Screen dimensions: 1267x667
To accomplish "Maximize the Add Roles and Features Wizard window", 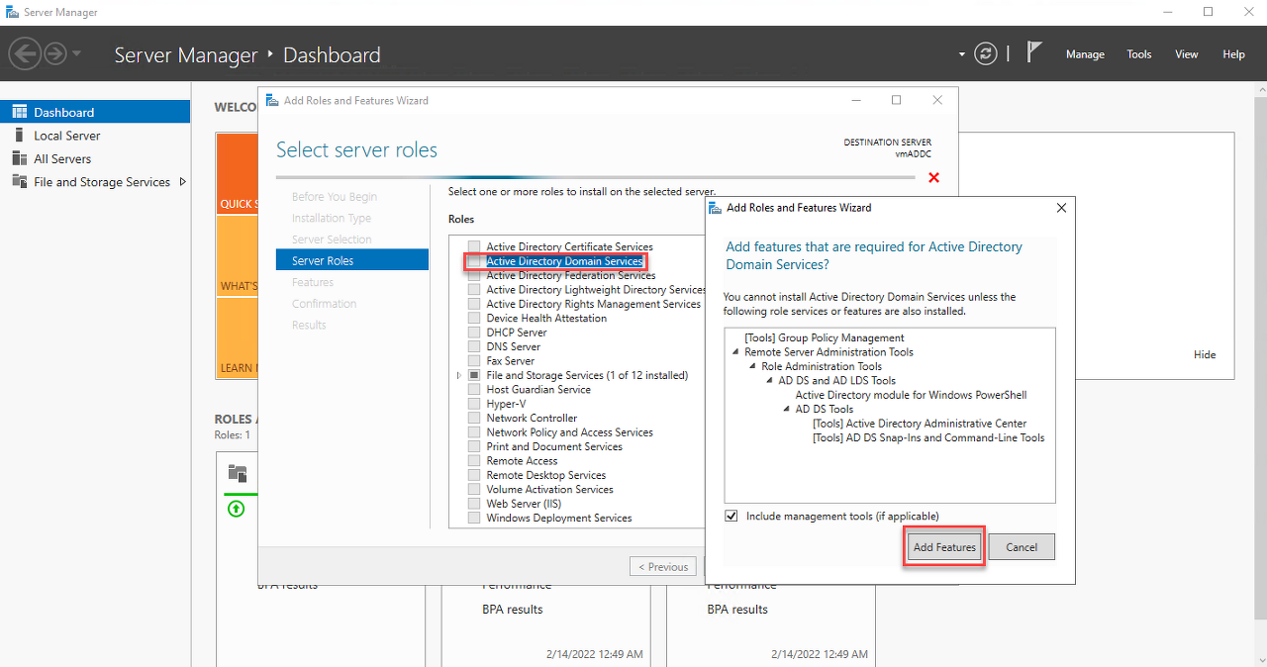I will [896, 100].
